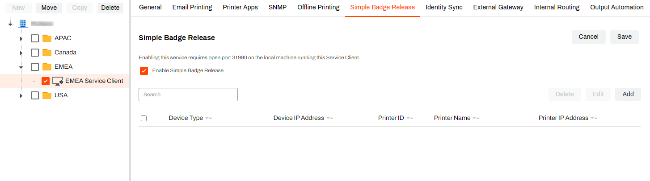Click the APAC folder icon
The height and width of the screenshot is (181, 650).
pos(47,38)
